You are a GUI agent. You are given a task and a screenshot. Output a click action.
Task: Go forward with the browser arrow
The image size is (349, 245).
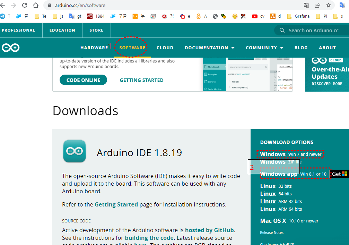tap(14, 5)
